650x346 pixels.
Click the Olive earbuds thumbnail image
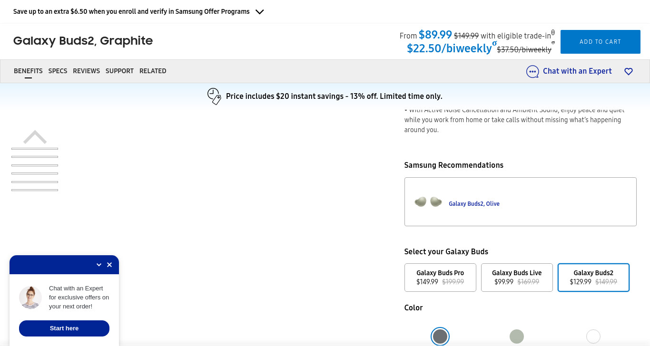pyautogui.click(x=428, y=202)
